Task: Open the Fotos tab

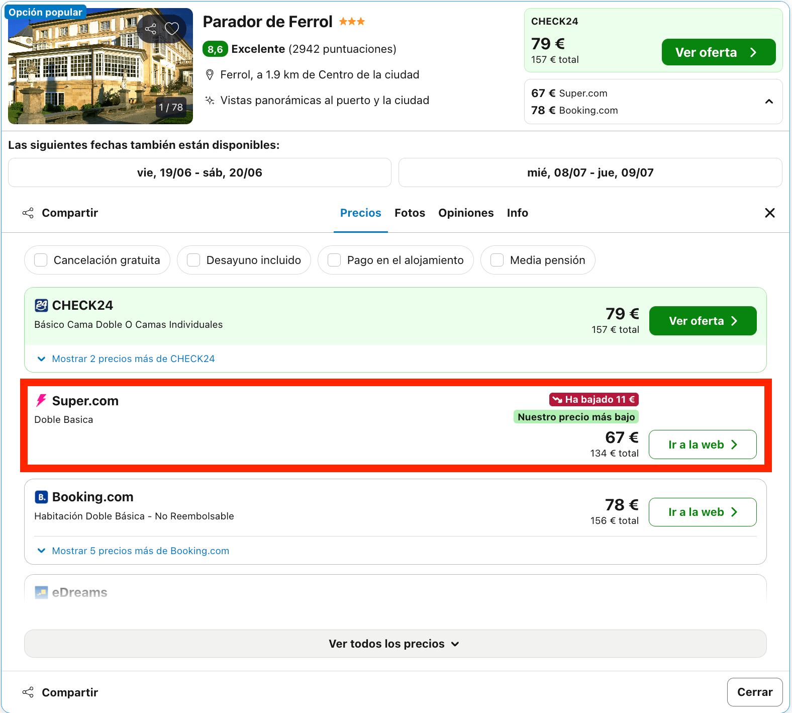Action: click(410, 213)
